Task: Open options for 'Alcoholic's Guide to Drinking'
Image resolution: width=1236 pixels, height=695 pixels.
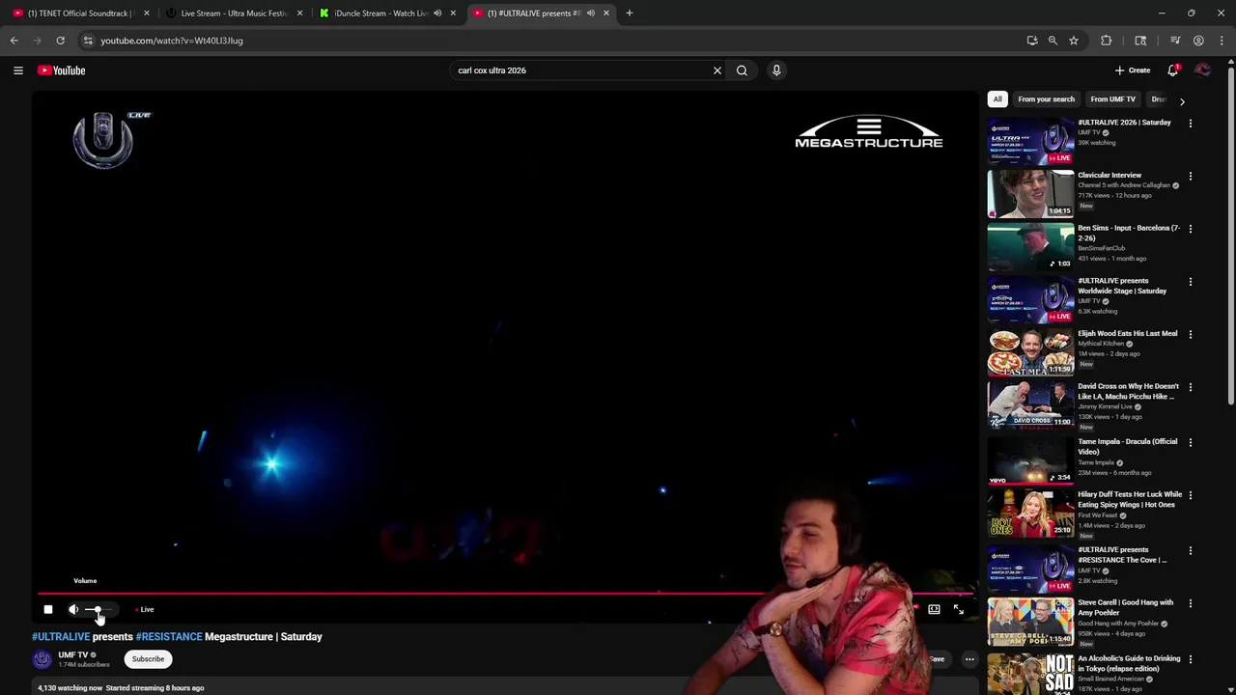Action: tap(1190, 660)
